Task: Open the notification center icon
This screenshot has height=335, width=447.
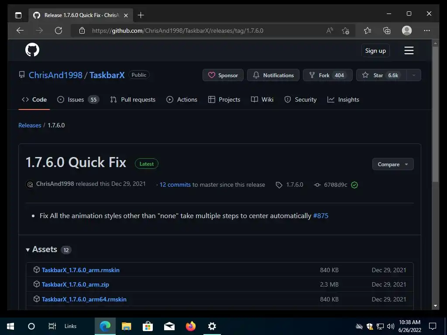Action: click(x=433, y=326)
